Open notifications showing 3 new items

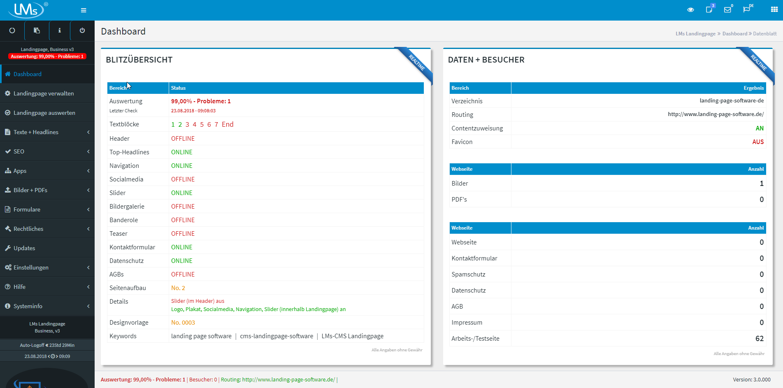tap(709, 9)
